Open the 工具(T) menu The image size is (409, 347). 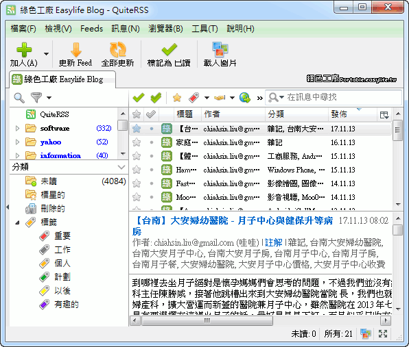point(204,29)
